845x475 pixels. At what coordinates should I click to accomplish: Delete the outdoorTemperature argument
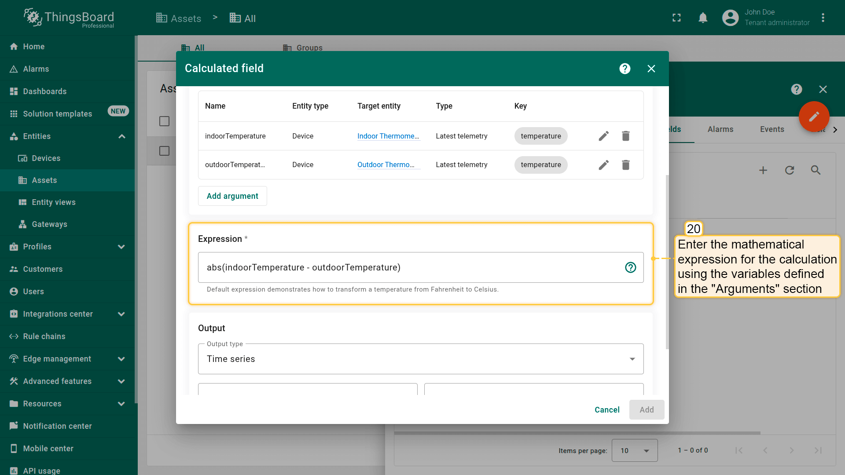[625, 164]
